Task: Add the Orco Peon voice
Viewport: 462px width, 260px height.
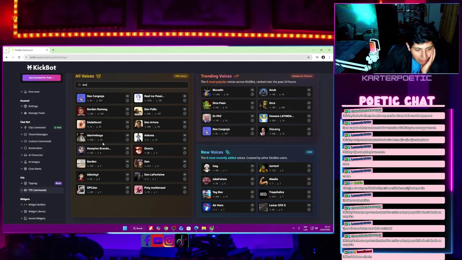Action: (x=252, y=107)
